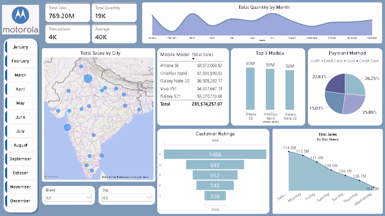385x216 pixels.
Task: Click the Terms link on the map
Action: coord(146,177)
